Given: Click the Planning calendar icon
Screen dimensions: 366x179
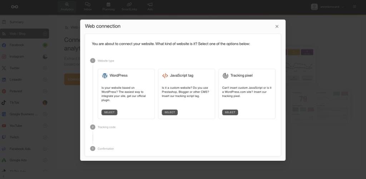Looking at the screenshot, I should click(x=109, y=4).
